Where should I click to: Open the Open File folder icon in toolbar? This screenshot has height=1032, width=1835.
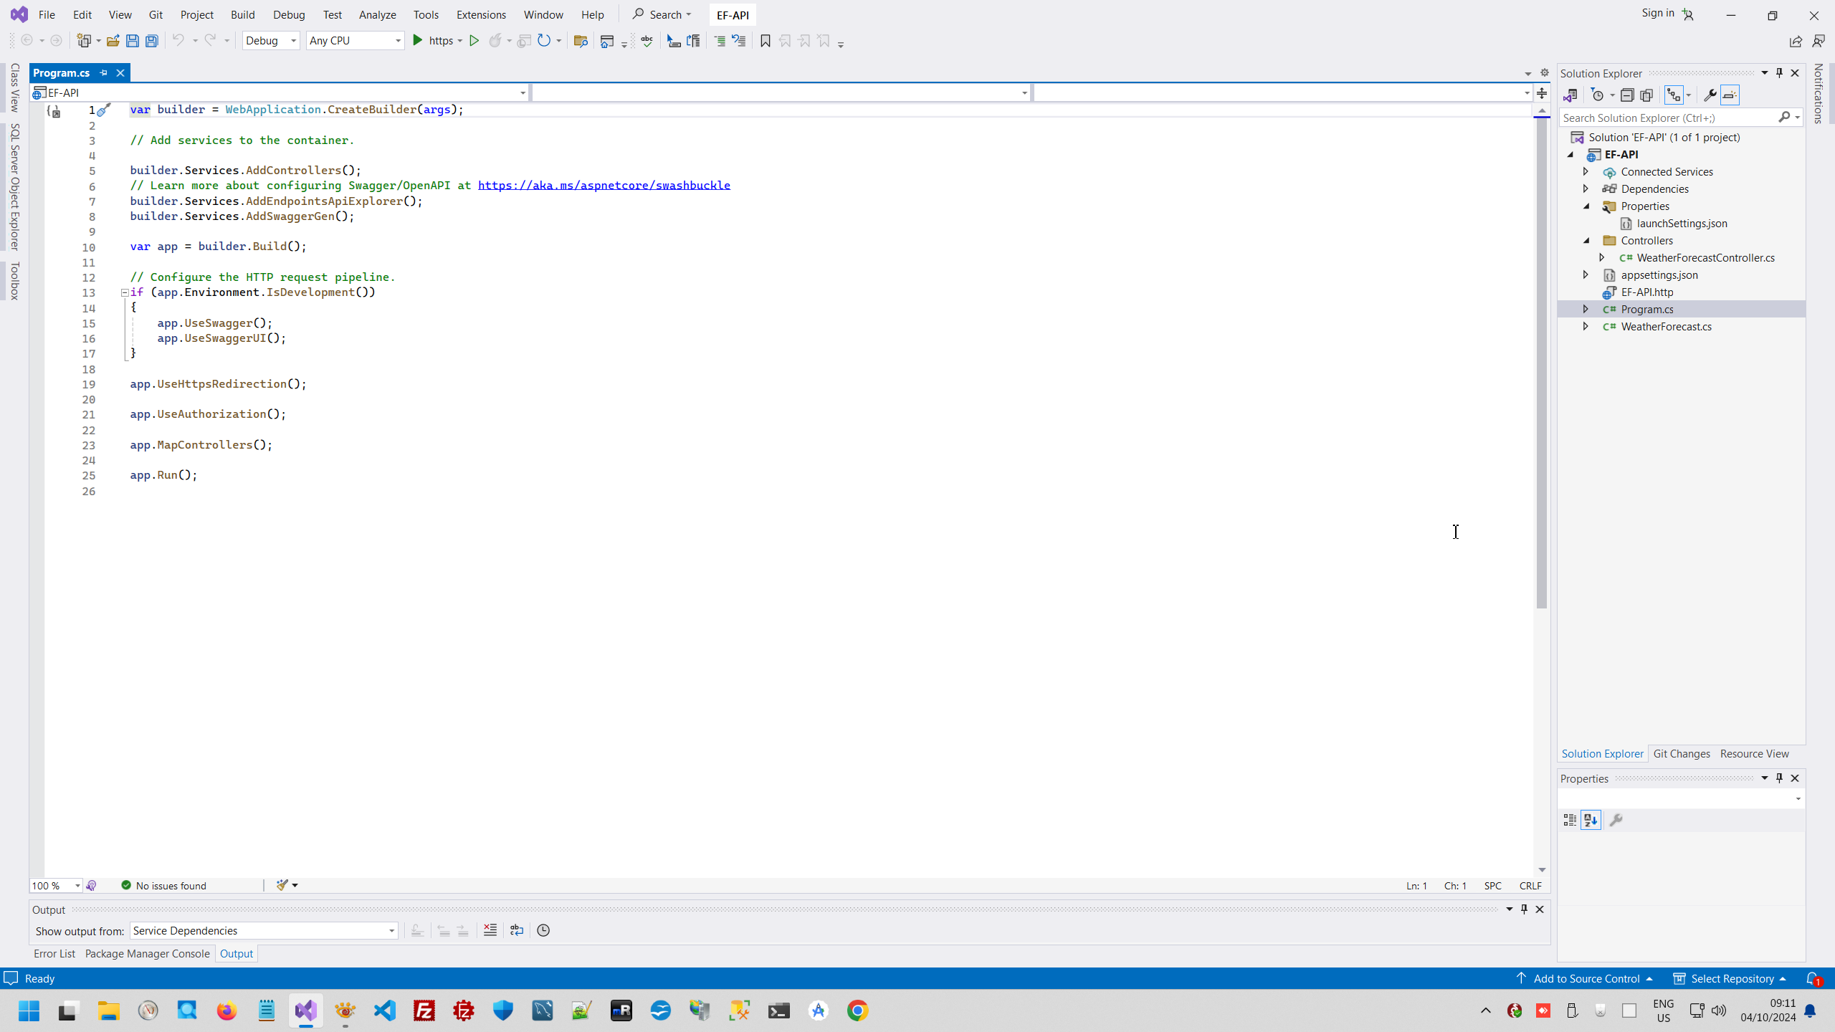pos(113,41)
